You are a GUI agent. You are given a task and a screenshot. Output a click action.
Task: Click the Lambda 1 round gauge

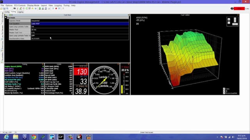tap(104, 80)
